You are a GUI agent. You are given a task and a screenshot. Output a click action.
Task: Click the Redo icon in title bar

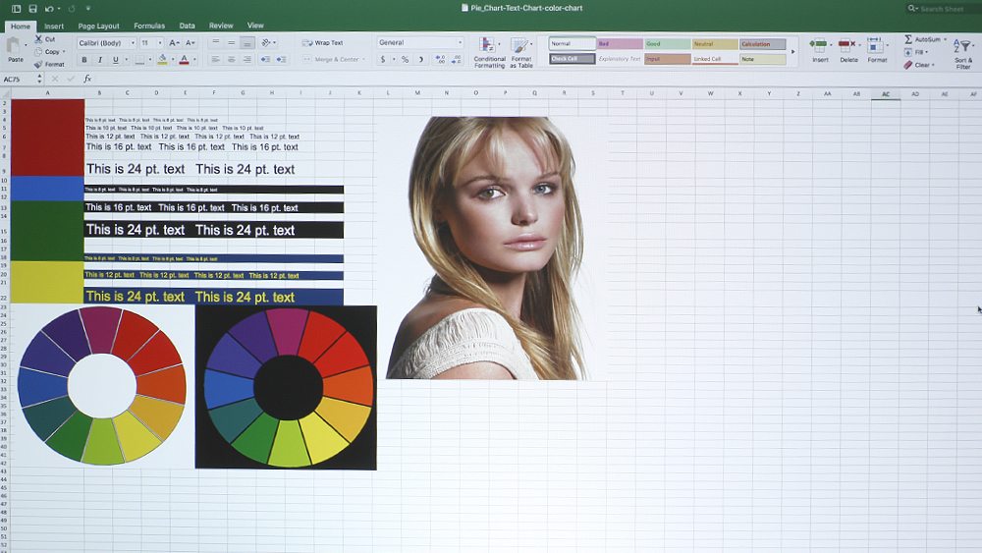point(72,8)
